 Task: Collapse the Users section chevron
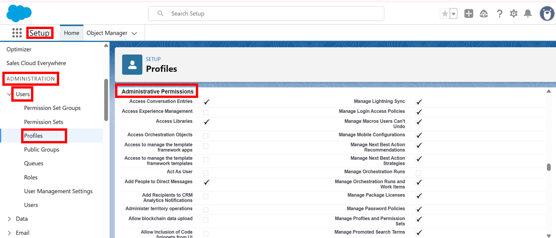click(x=9, y=94)
